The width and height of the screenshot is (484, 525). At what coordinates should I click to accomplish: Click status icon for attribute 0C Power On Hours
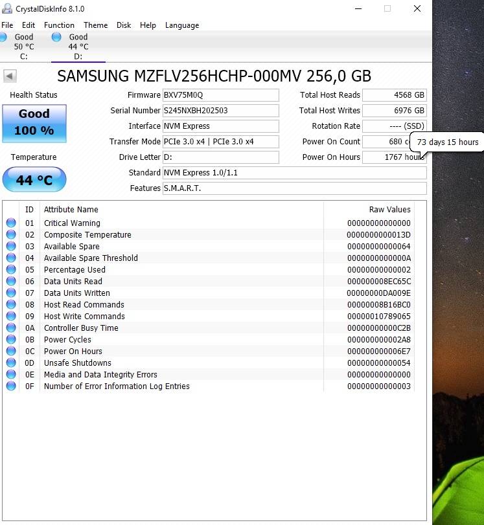coord(11,351)
